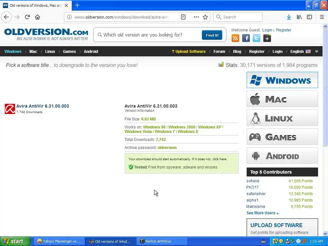Click the stats bar chart icon
Image resolution: width=328 pixels, height=246 pixels.
221,65
